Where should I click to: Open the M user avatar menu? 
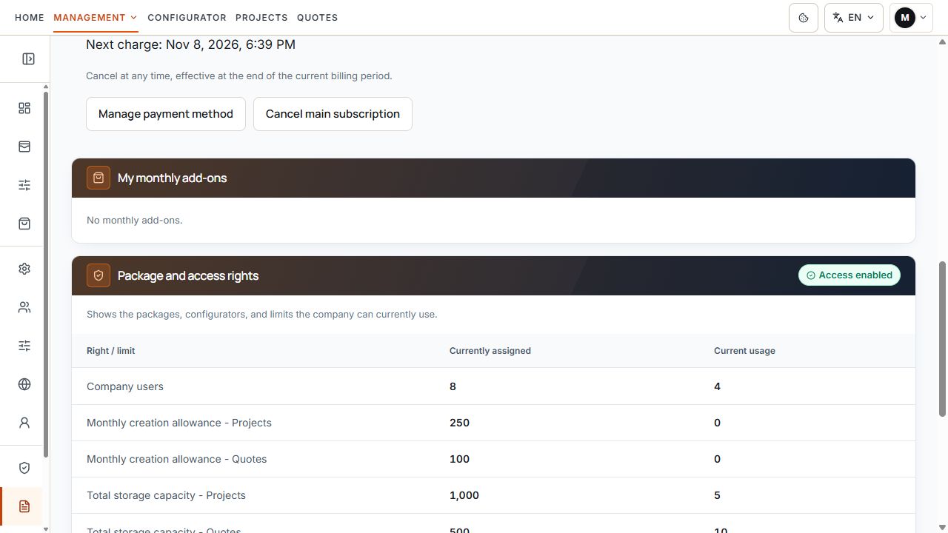point(911,18)
